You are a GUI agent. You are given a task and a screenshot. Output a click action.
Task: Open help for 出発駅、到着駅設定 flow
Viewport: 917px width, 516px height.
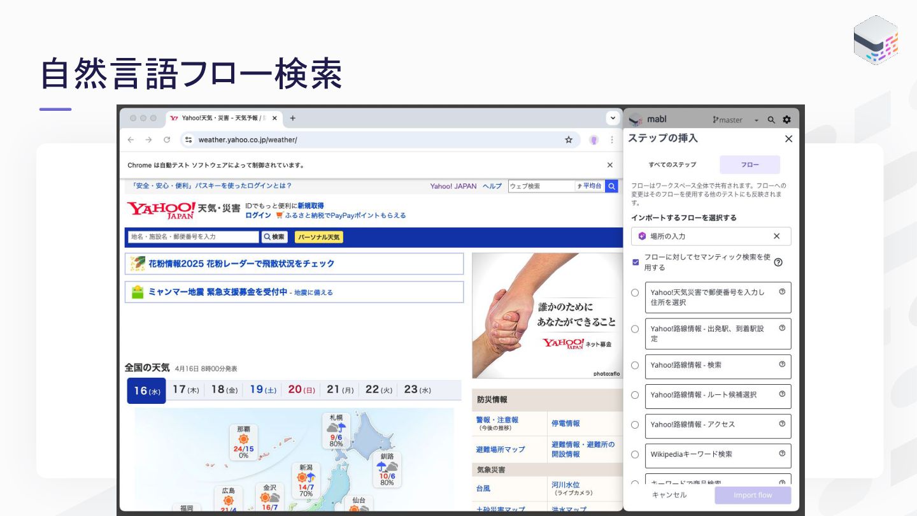click(782, 328)
